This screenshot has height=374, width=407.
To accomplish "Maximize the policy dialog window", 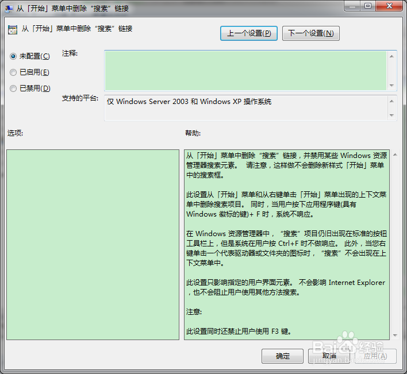I will [x=368, y=6].
